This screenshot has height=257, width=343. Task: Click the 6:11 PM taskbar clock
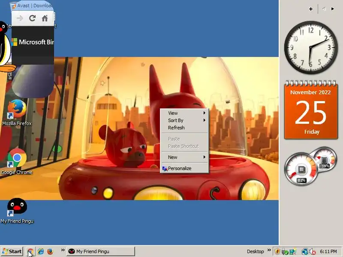click(328, 251)
